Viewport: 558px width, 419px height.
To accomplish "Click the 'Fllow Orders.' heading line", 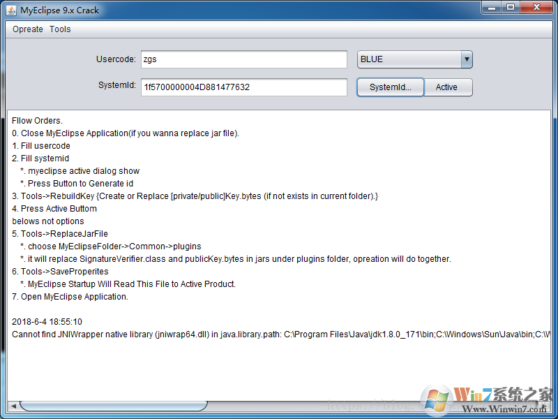I will 37,120.
